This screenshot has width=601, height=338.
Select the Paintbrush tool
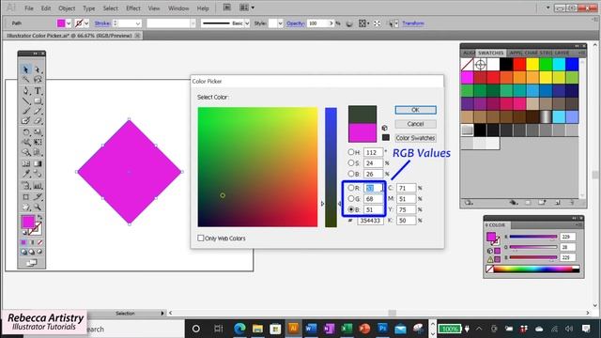click(x=25, y=111)
